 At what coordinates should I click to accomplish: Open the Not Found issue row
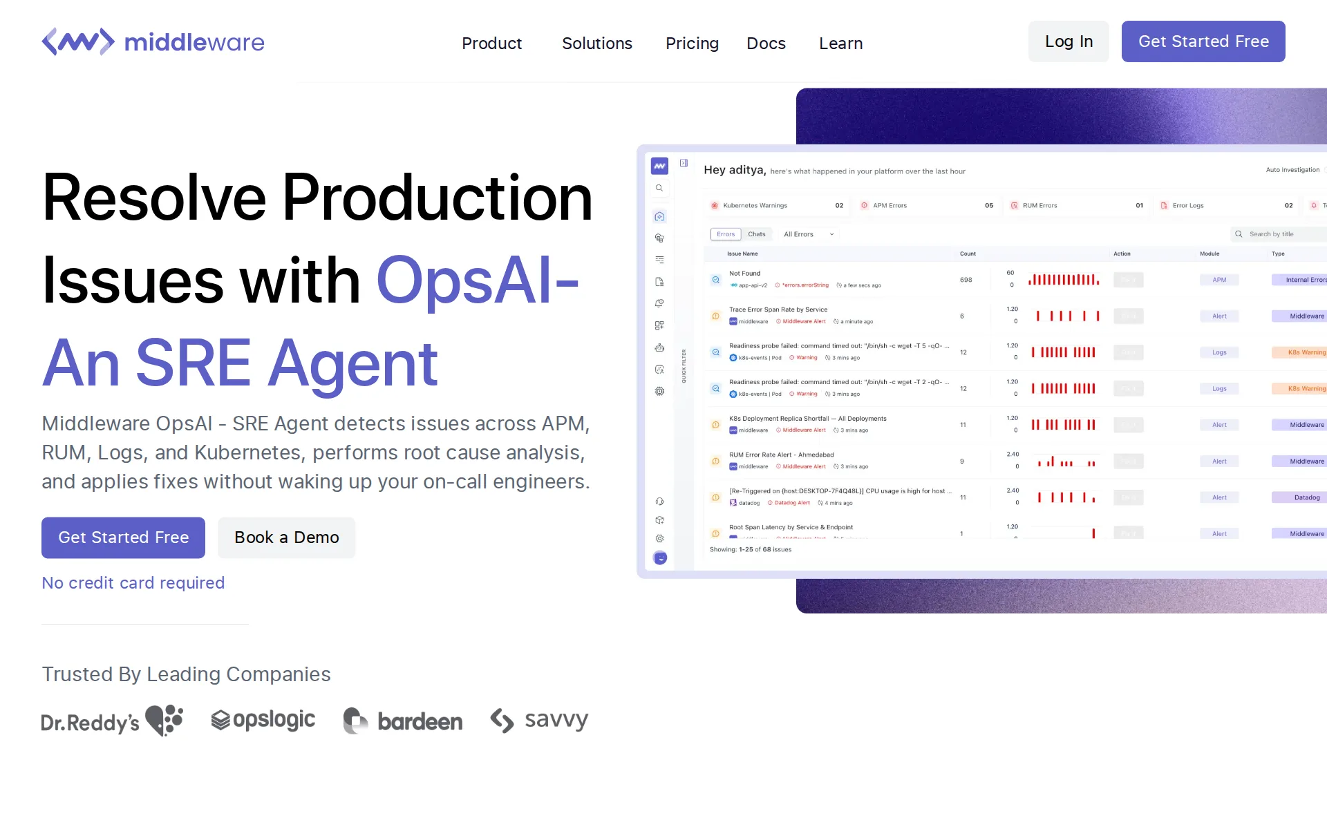click(1016, 280)
